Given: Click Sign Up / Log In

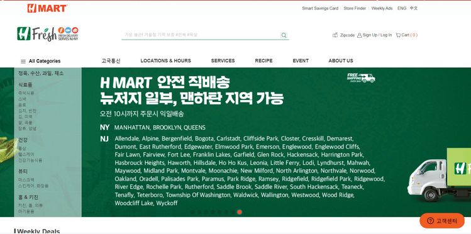Looking at the screenshot, I should [377, 35].
